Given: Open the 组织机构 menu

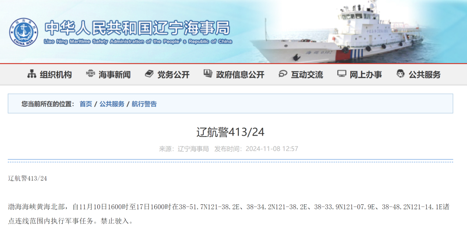Looking at the screenshot, I should [56, 75].
